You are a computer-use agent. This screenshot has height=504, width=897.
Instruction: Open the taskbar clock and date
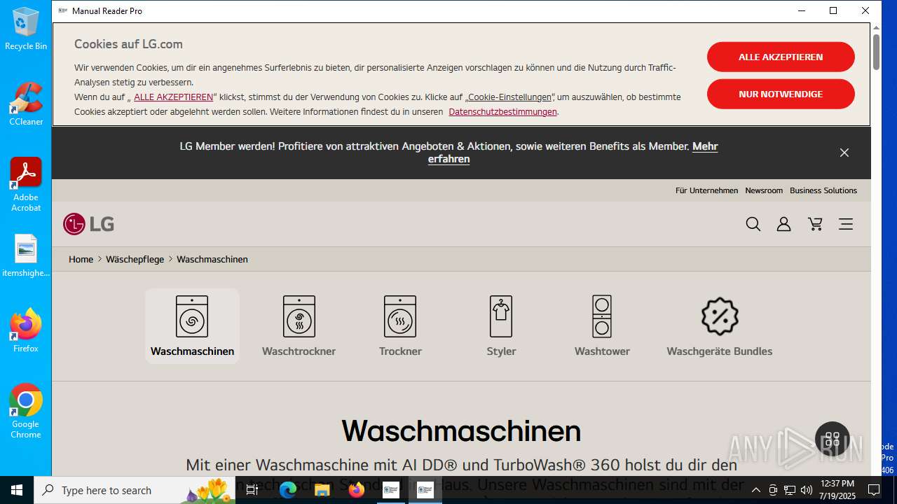pos(837,490)
